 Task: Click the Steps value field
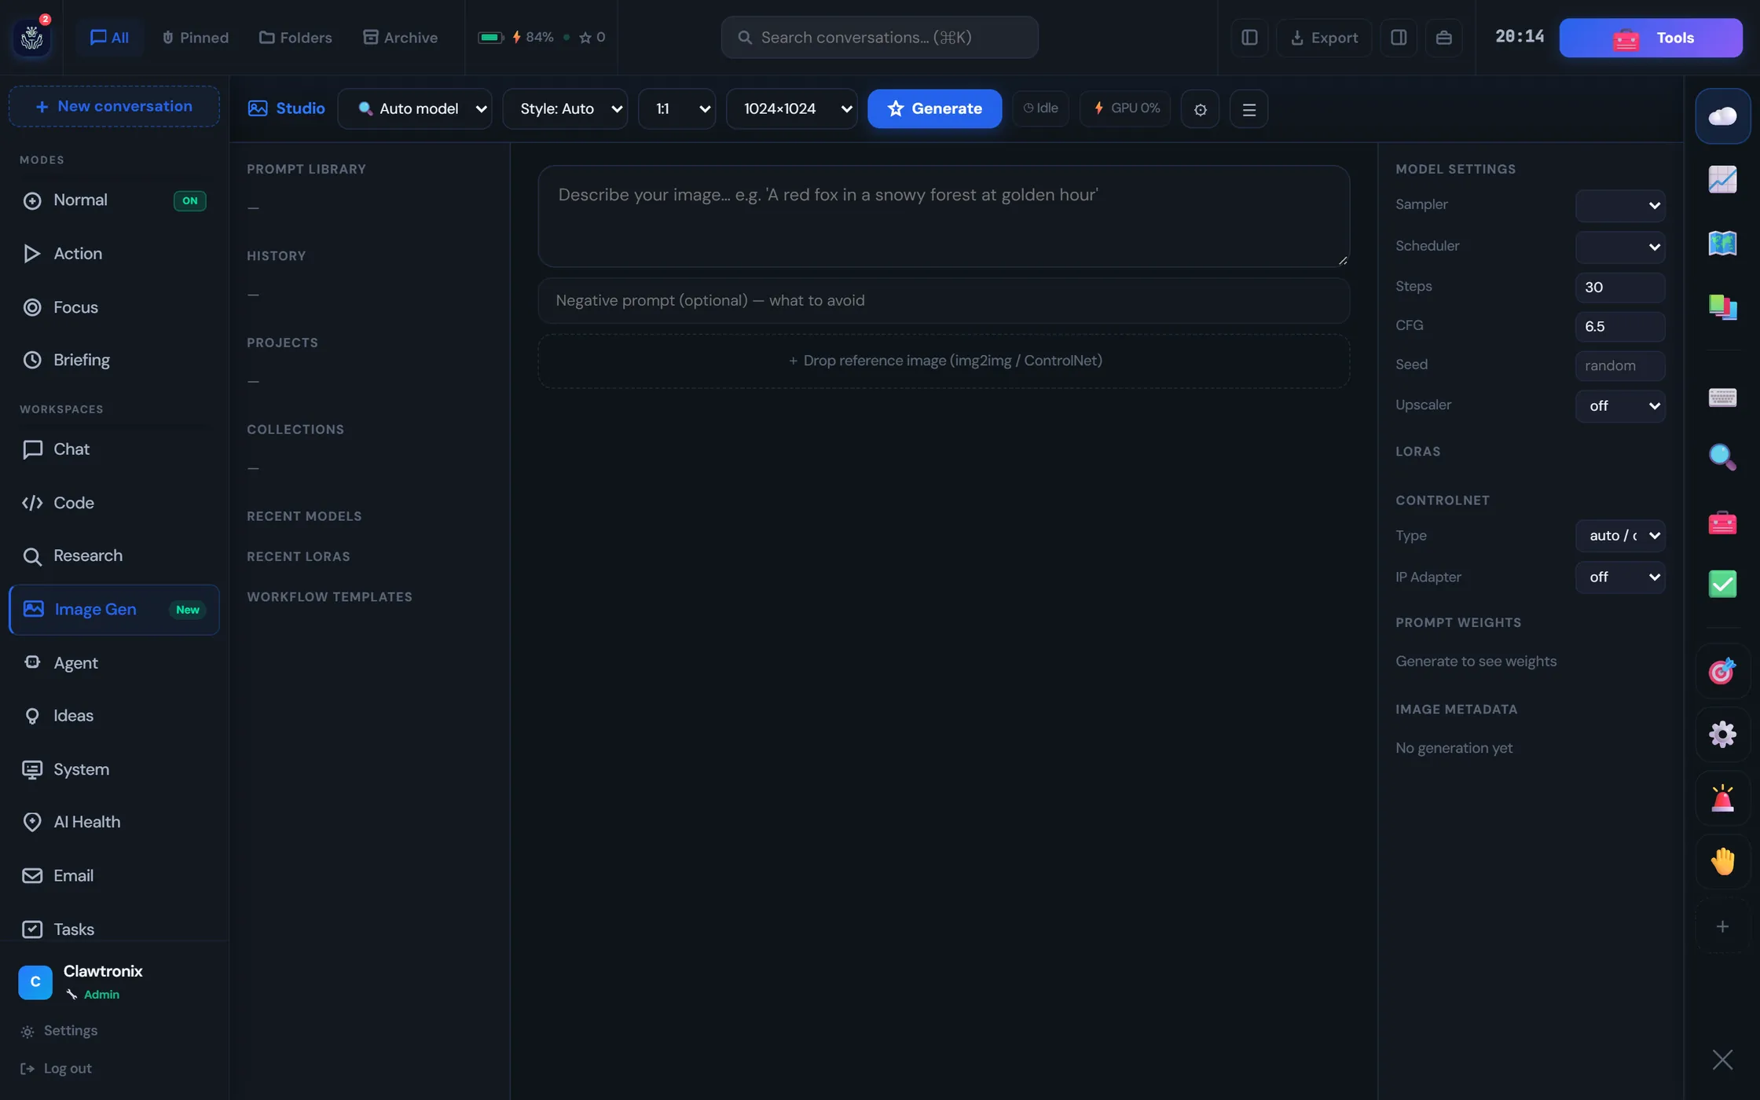click(x=1620, y=288)
